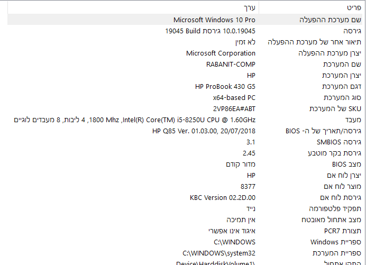The height and width of the screenshot is (265, 366).
Task: Sort by the "ערך" column header
Action: point(249,8)
